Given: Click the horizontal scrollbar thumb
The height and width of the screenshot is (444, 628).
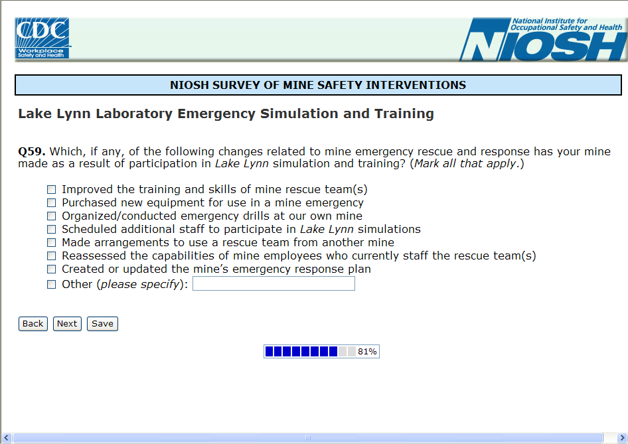Looking at the screenshot, I should tap(307, 438).
